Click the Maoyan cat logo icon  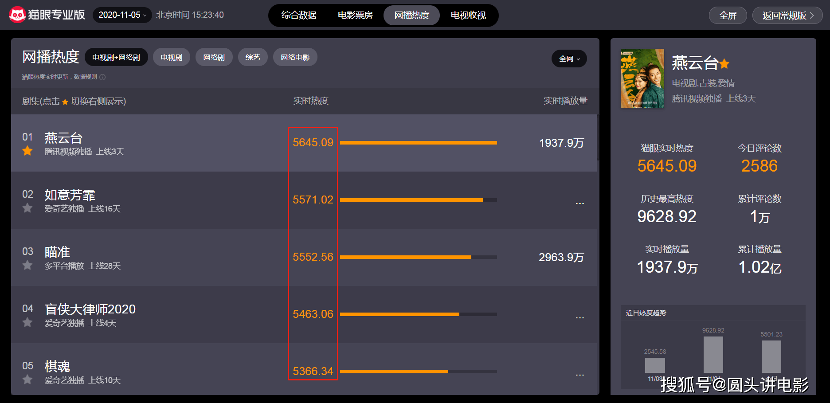[x=17, y=15]
